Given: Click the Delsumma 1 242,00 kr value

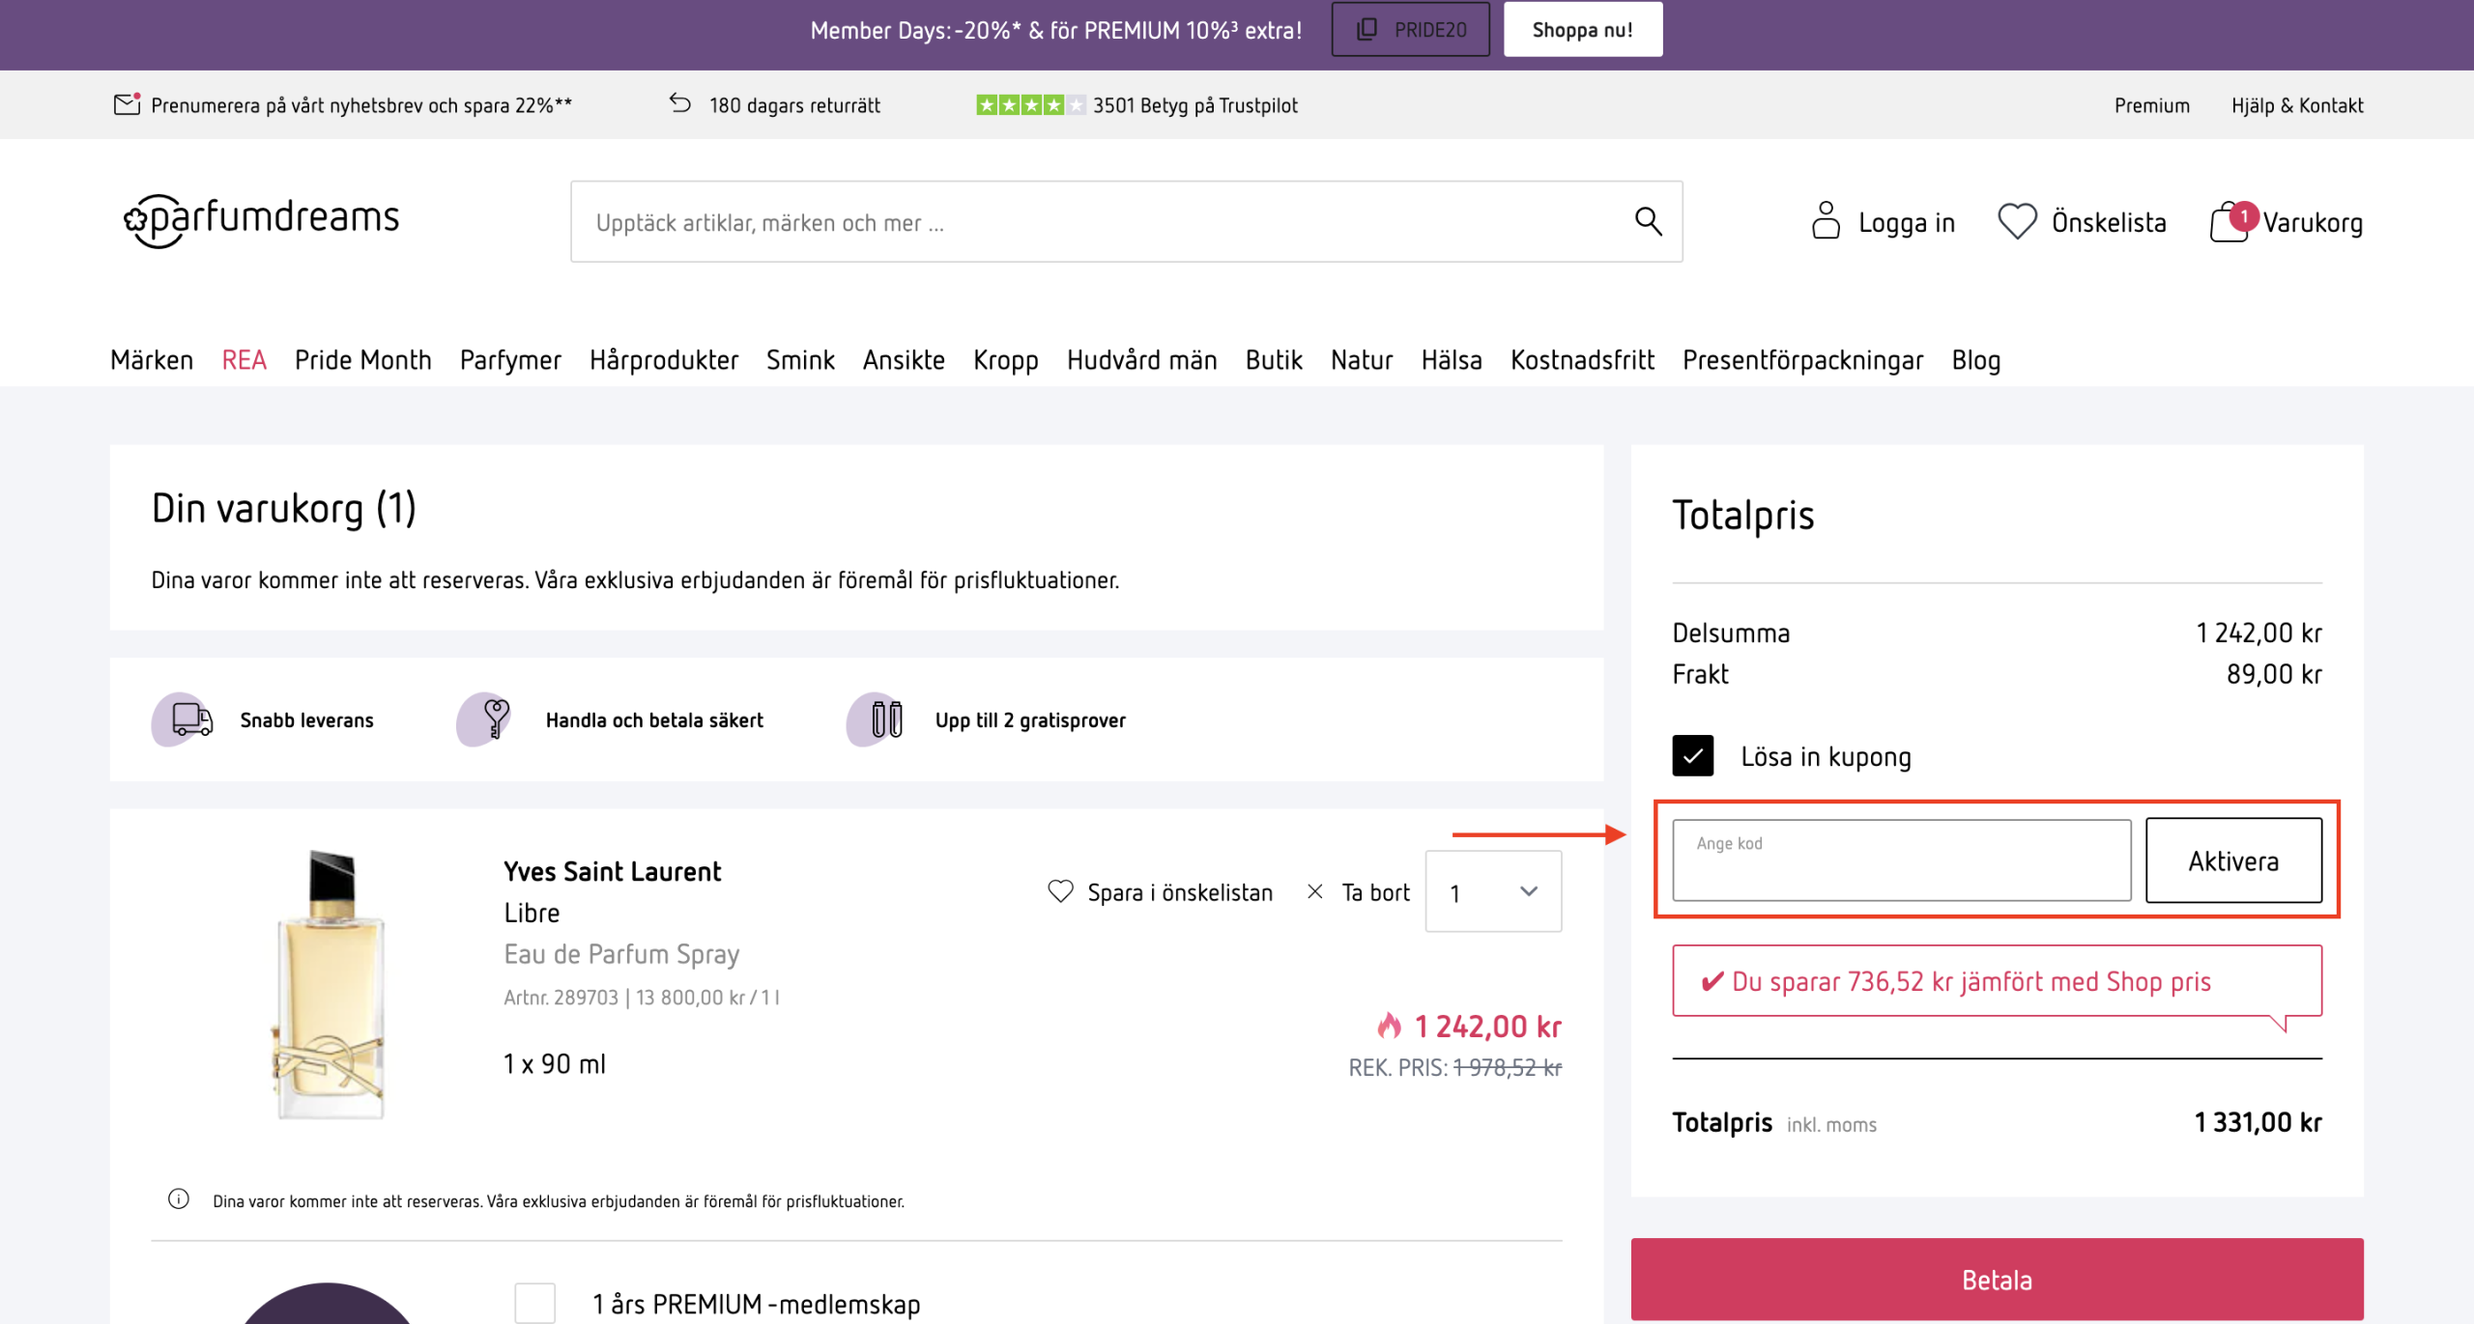Looking at the screenshot, I should pos(2258,634).
